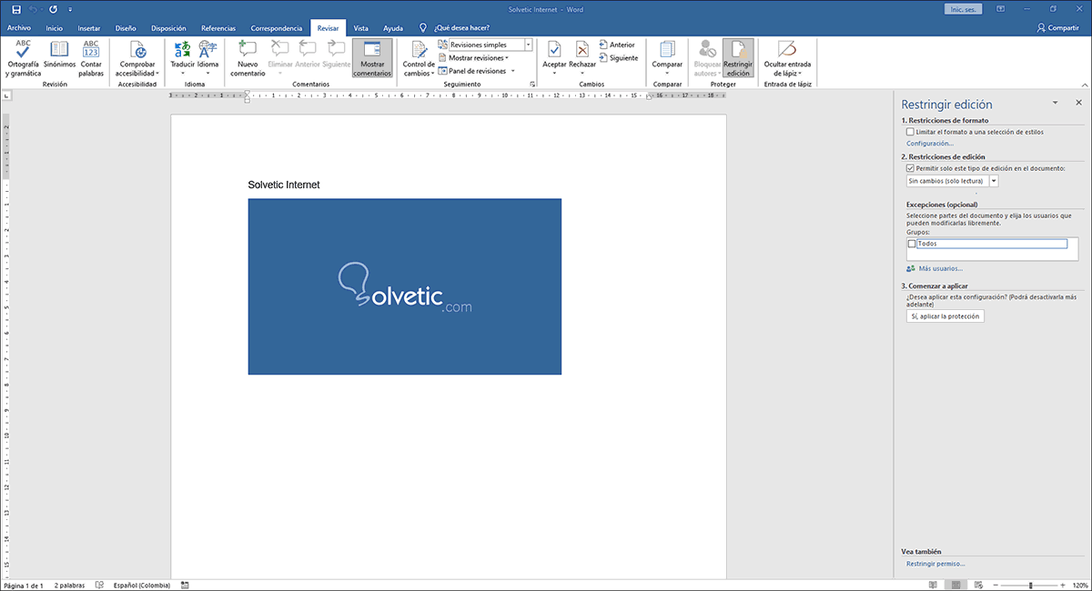This screenshot has height=591, width=1092.
Task: Switch to Inicio tab
Action: pos(55,28)
